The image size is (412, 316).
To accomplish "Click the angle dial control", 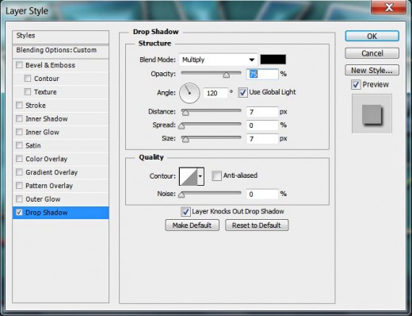I will [189, 93].
